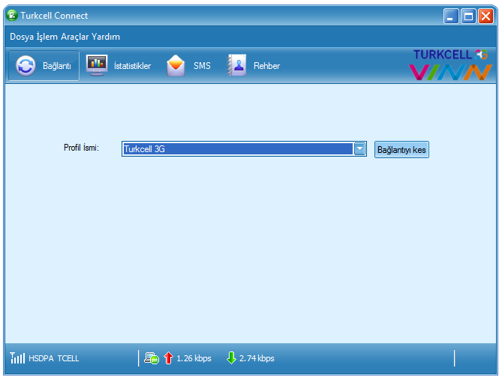Viewport: 502px width, 380px height.
Task: Click the 1.26 kbps upload speed
Action: [x=194, y=358]
